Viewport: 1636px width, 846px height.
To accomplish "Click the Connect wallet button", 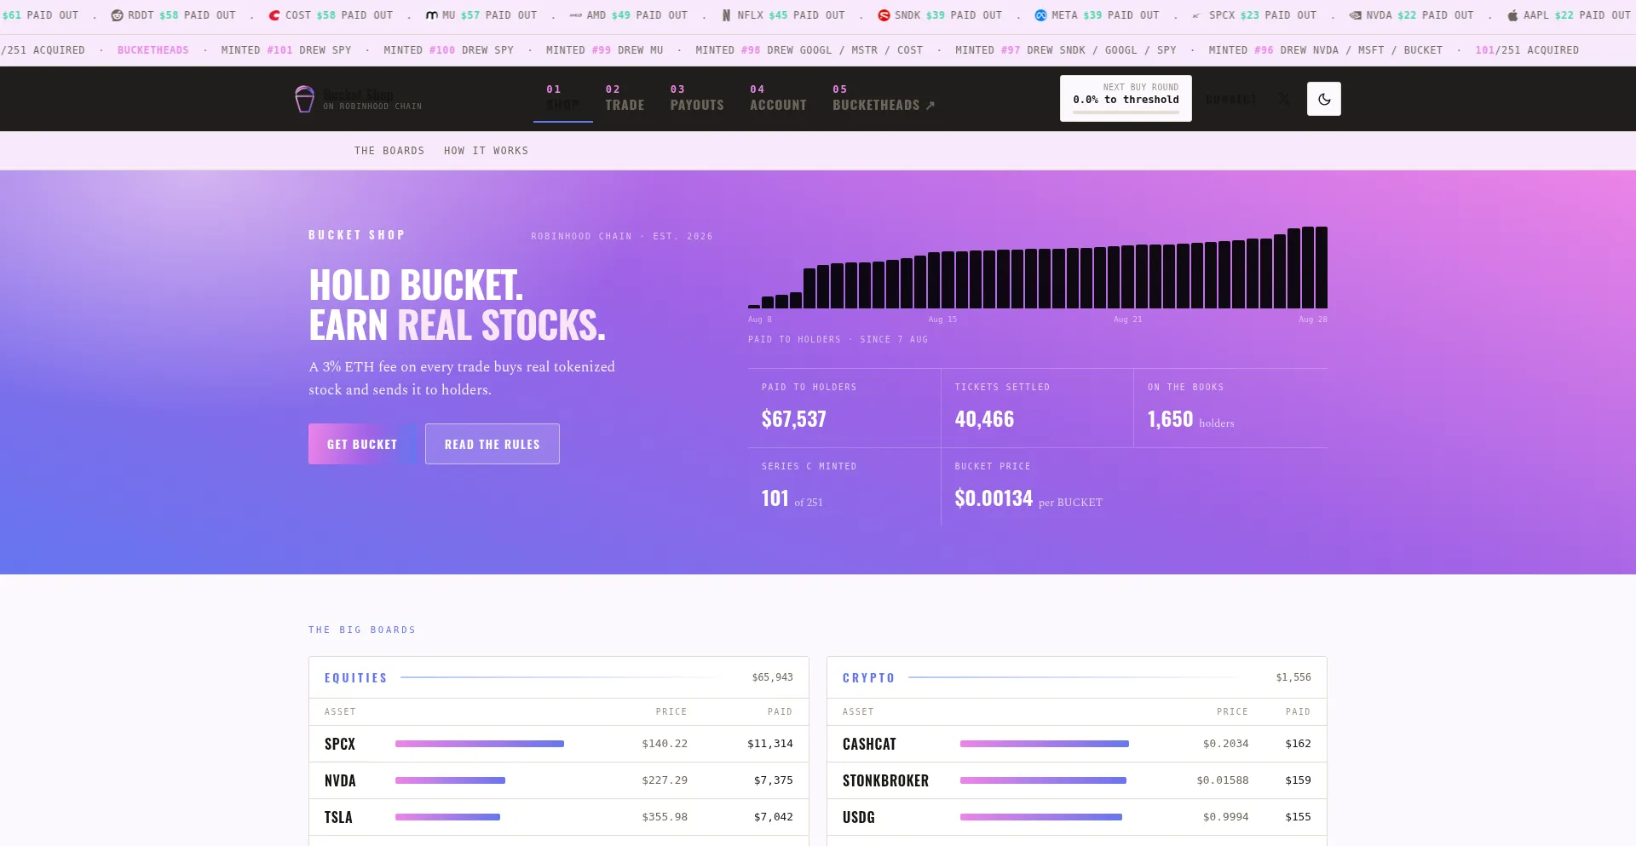I will click(x=1230, y=99).
